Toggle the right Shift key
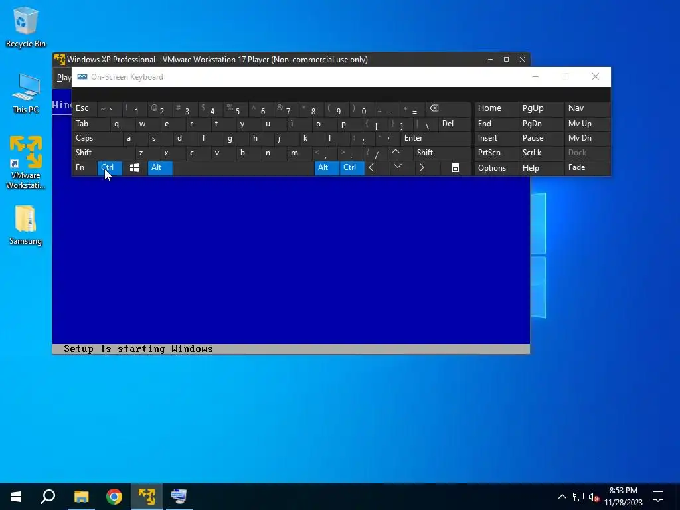Image resolution: width=680 pixels, height=510 pixels. [x=442, y=153]
